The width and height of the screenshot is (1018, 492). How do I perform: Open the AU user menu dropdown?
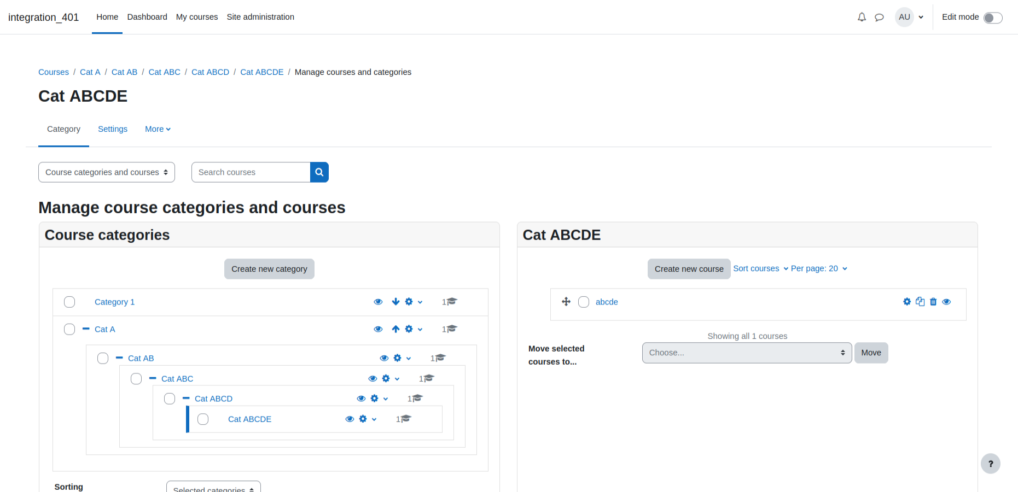pyautogui.click(x=910, y=17)
